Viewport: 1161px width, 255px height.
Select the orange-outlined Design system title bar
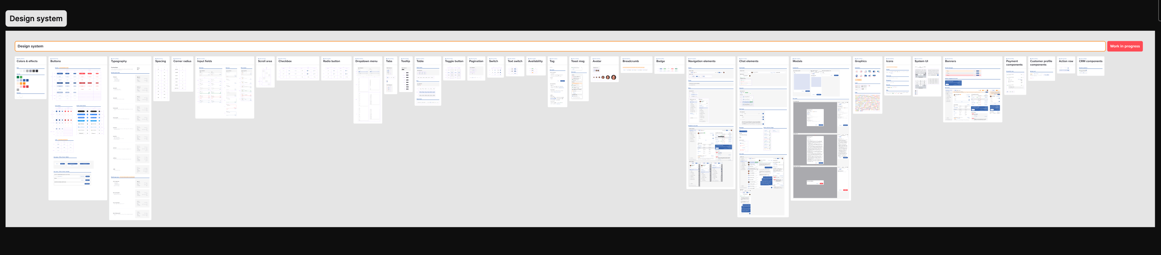click(x=560, y=46)
